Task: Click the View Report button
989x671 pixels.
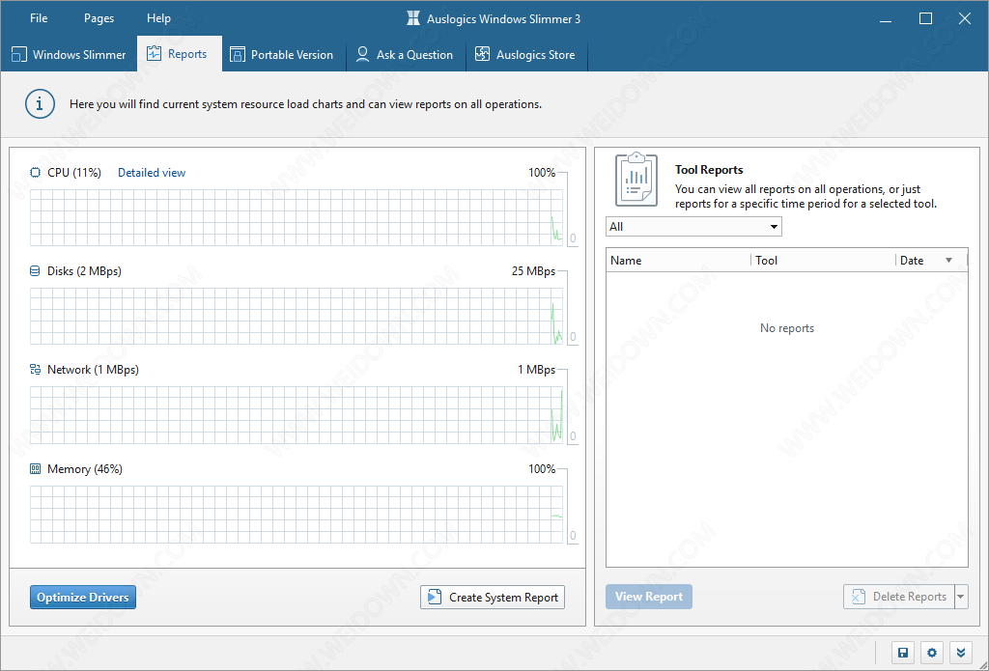Action: [649, 597]
